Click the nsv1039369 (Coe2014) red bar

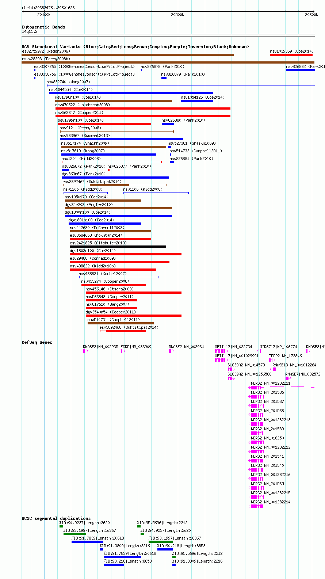click(x=291, y=55)
